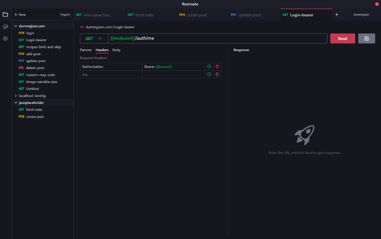
Task: Click the Response panel heading
Action: (x=241, y=50)
